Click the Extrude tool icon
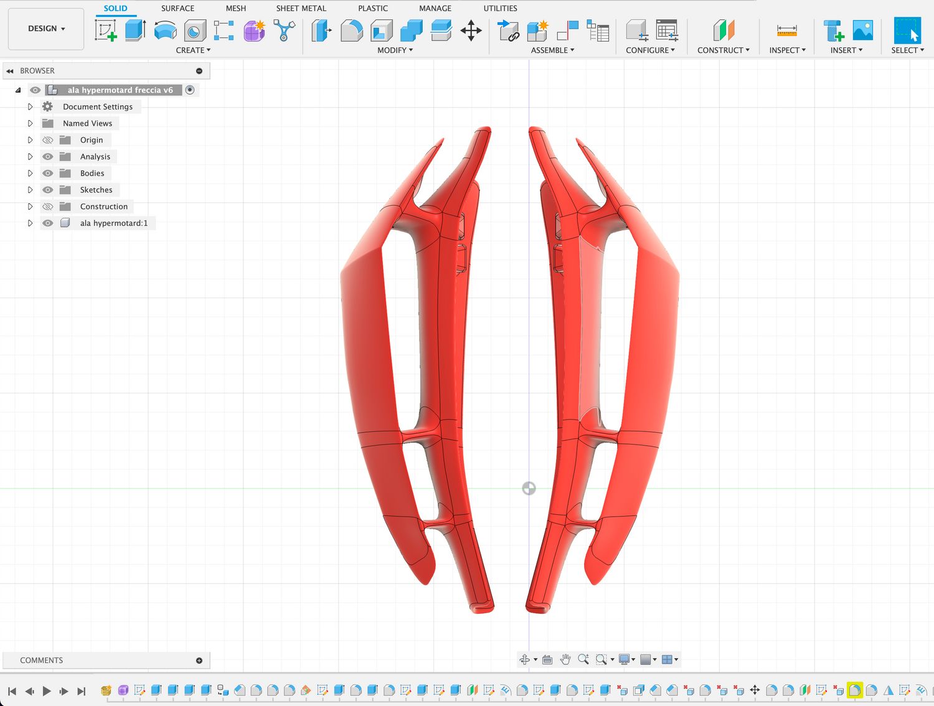Image resolution: width=934 pixels, height=706 pixels. click(x=135, y=30)
